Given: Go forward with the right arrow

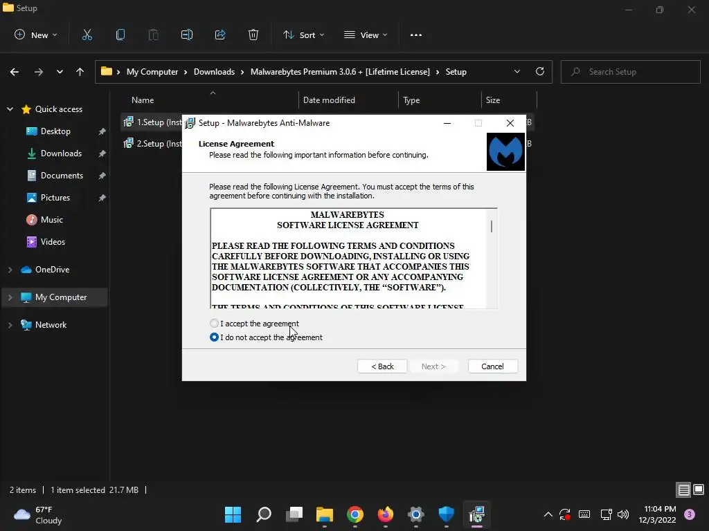Looking at the screenshot, I should [39, 72].
